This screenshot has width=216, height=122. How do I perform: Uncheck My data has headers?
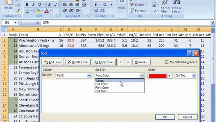click(166, 62)
